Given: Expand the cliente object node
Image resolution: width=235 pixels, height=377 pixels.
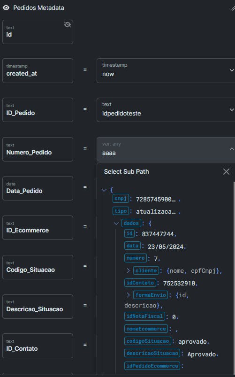Looking at the screenshot, I should 129,270.
